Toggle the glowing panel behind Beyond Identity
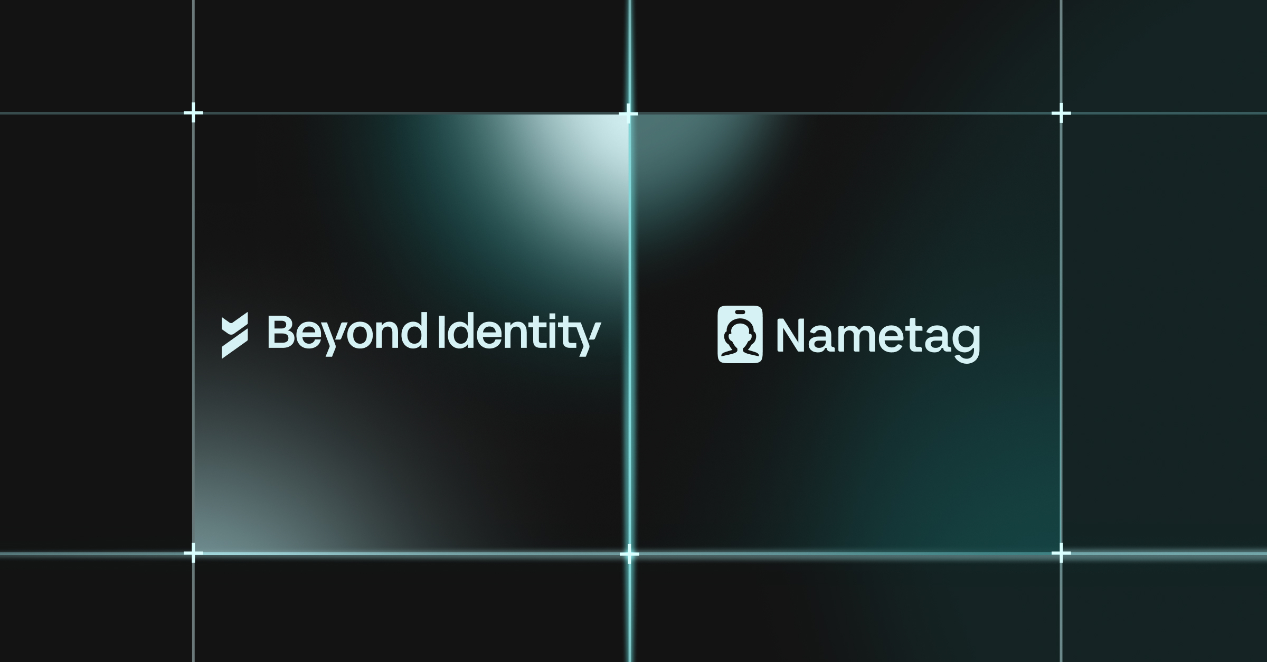Image resolution: width=1267 pixels, height=662 pixels. [x=412, y=333]
